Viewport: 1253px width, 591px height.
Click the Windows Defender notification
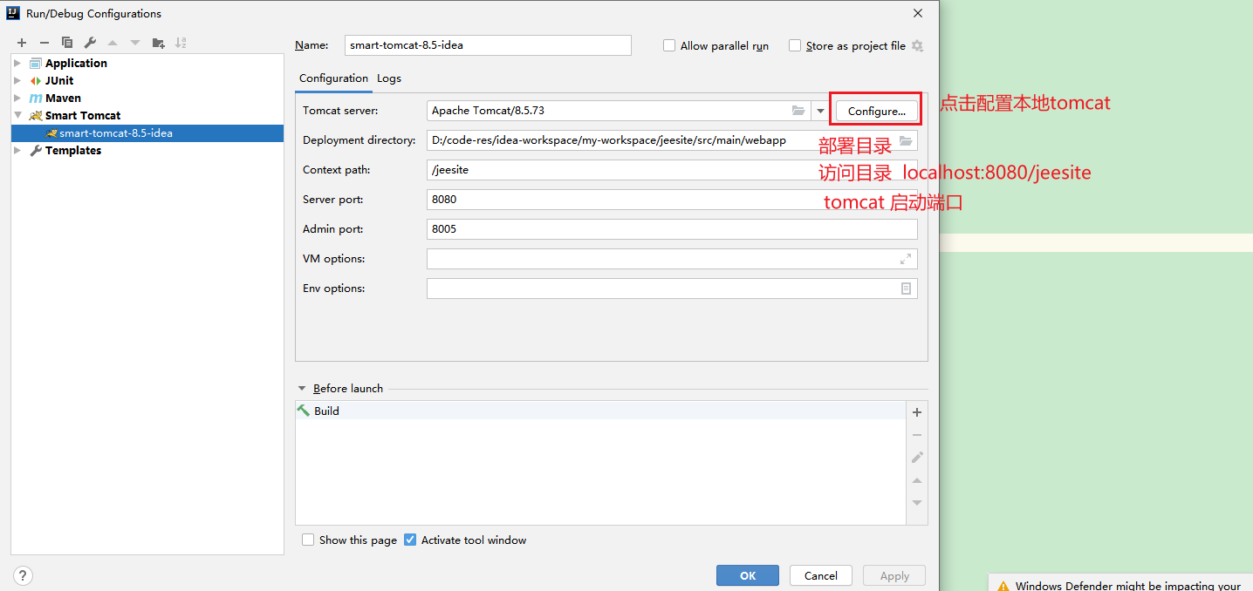(x=1121, y=582)
